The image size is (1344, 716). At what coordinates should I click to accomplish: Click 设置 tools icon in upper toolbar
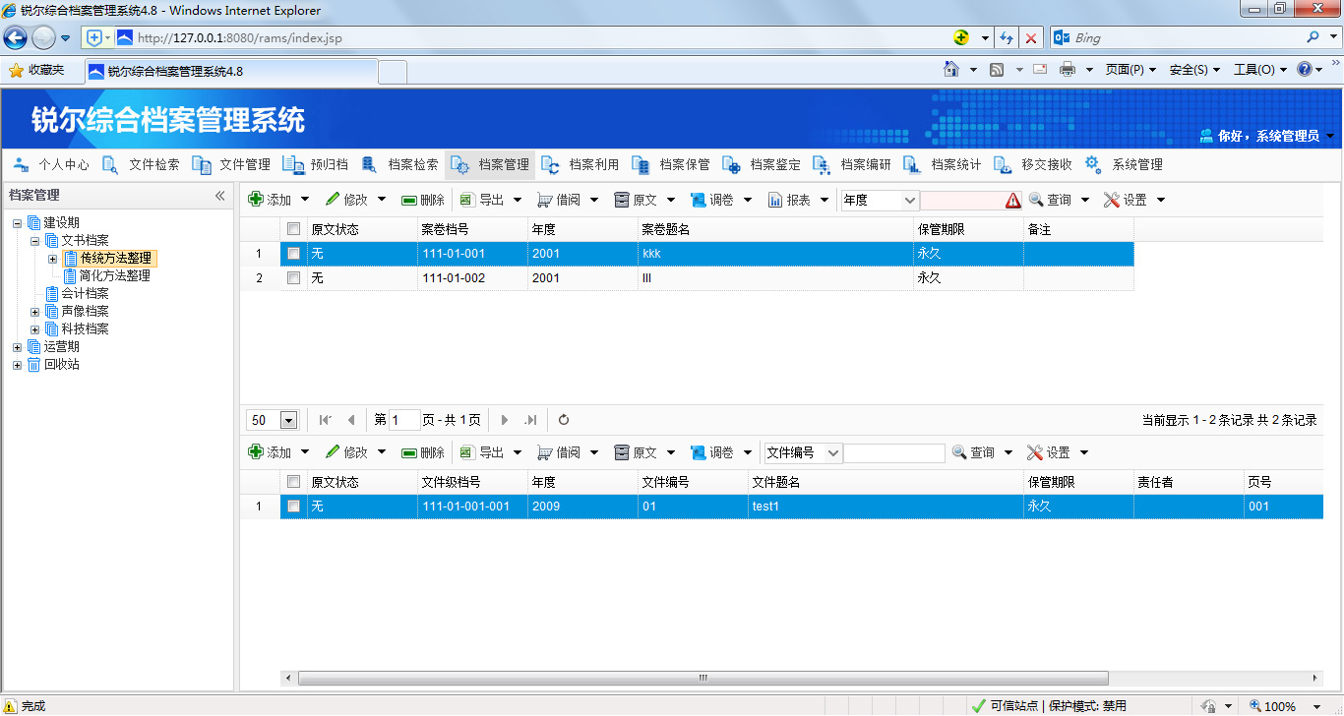pos(1112,200)
